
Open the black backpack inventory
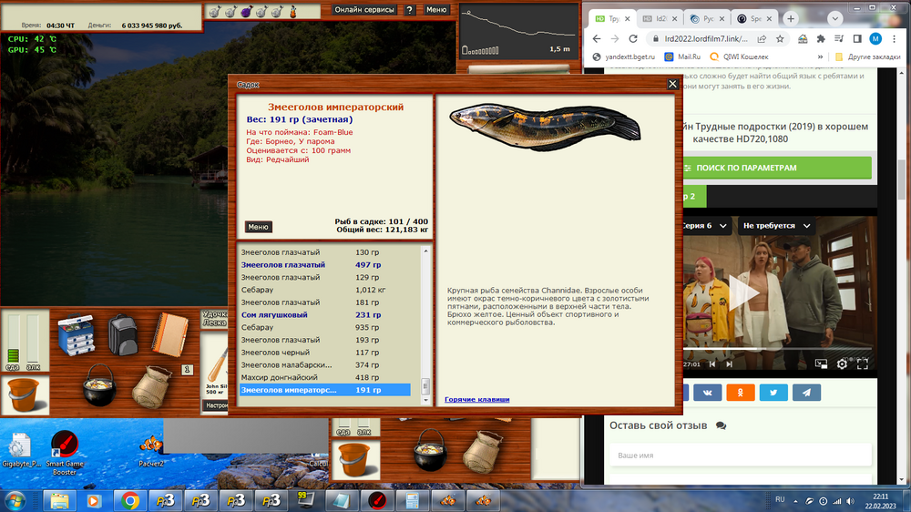[123, 334]
